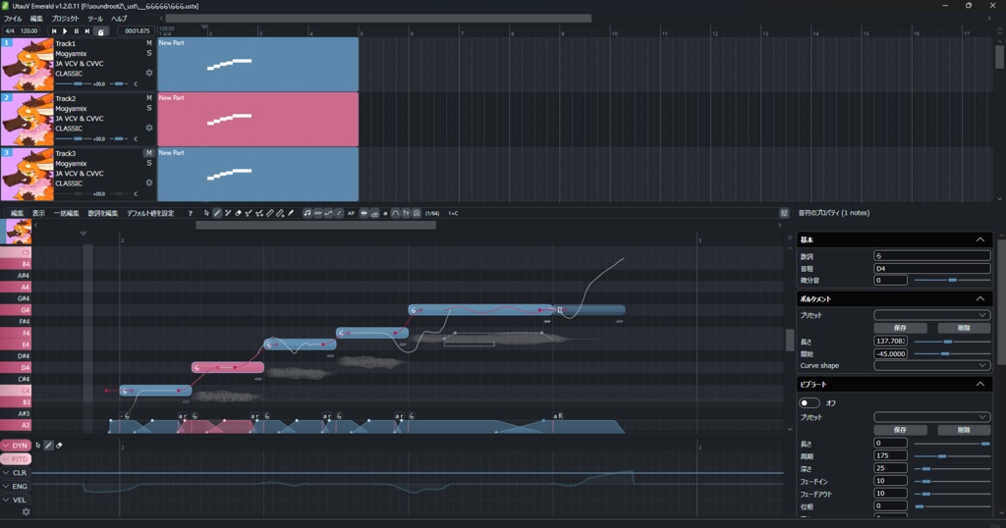Expand the DYN expression dropdown

[x=5, y=446]
